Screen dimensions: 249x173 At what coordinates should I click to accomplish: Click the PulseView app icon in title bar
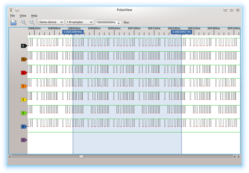[11, 10]
